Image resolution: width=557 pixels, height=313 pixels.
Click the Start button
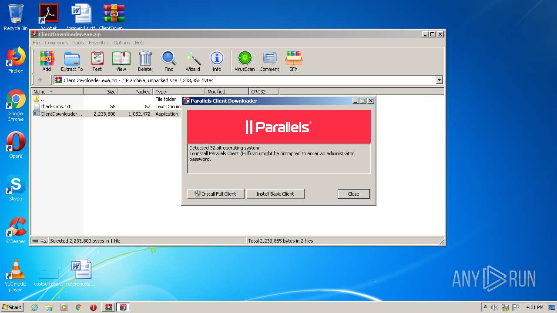coord(12,307)
